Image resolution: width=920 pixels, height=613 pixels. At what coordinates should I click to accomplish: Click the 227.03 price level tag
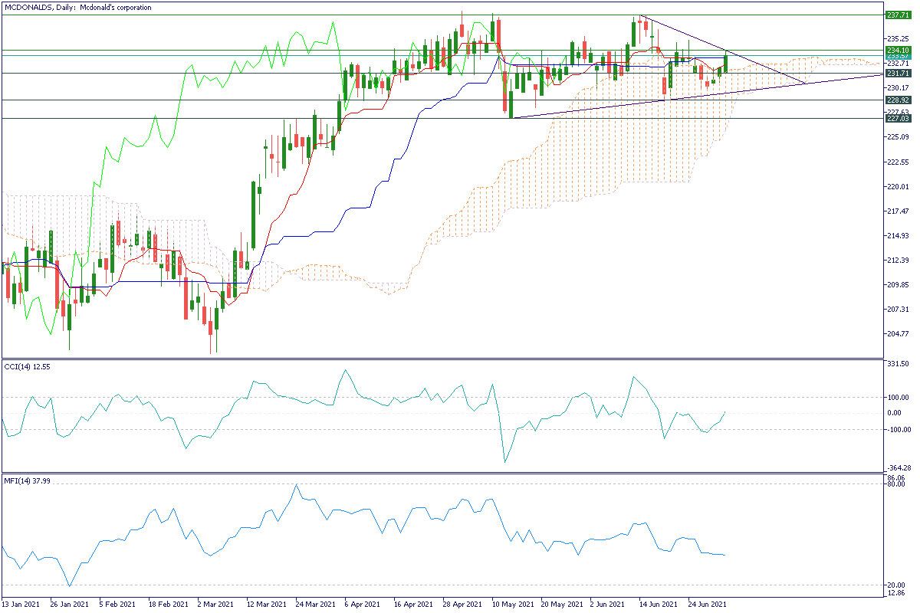pyautogui.click(x=897, y=119)
